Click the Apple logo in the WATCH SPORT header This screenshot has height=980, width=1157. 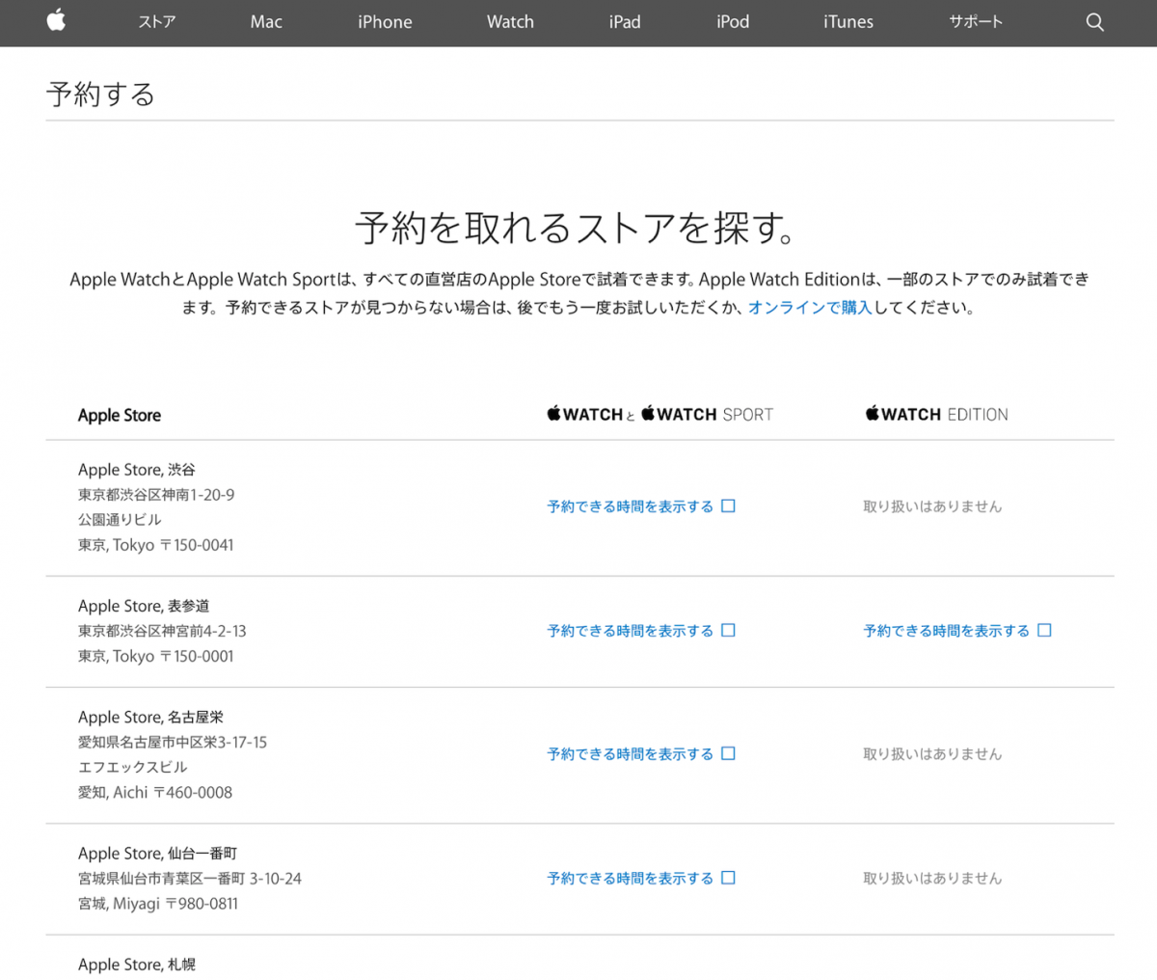coord(647,414)
